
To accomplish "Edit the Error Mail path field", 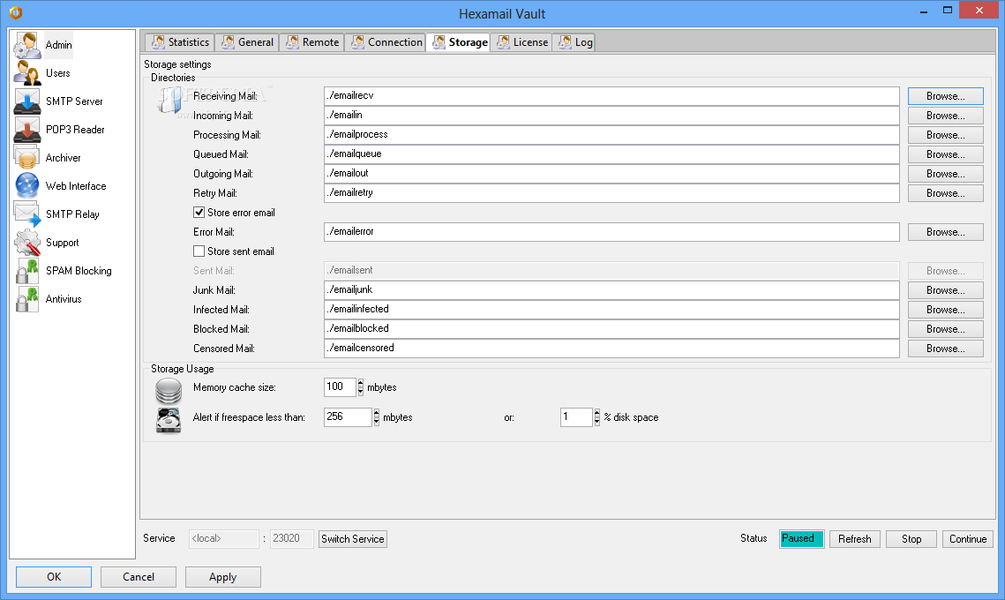I will [611, 232].
